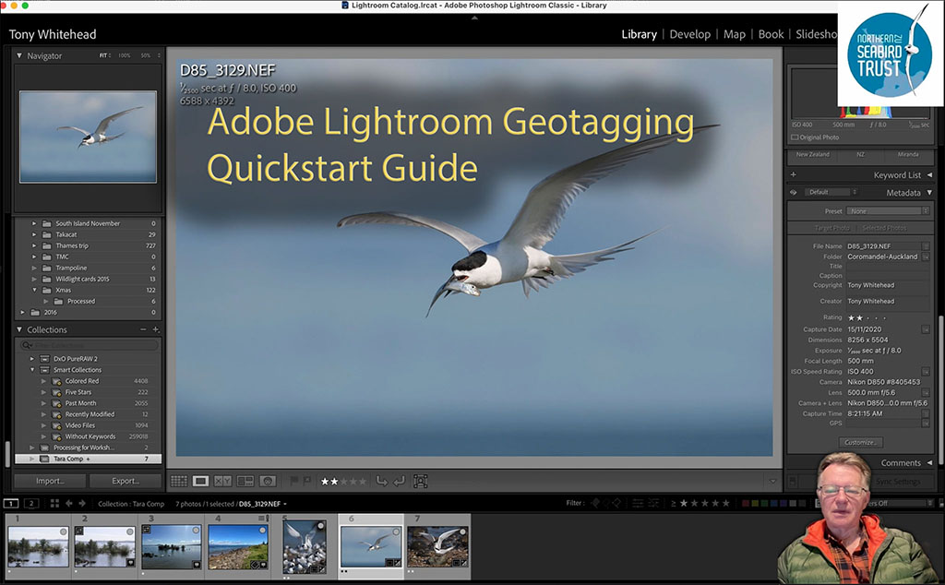The height and width of the screenshot is (585, 945).
Task: Open the Map module
Action: coord(734,34)
